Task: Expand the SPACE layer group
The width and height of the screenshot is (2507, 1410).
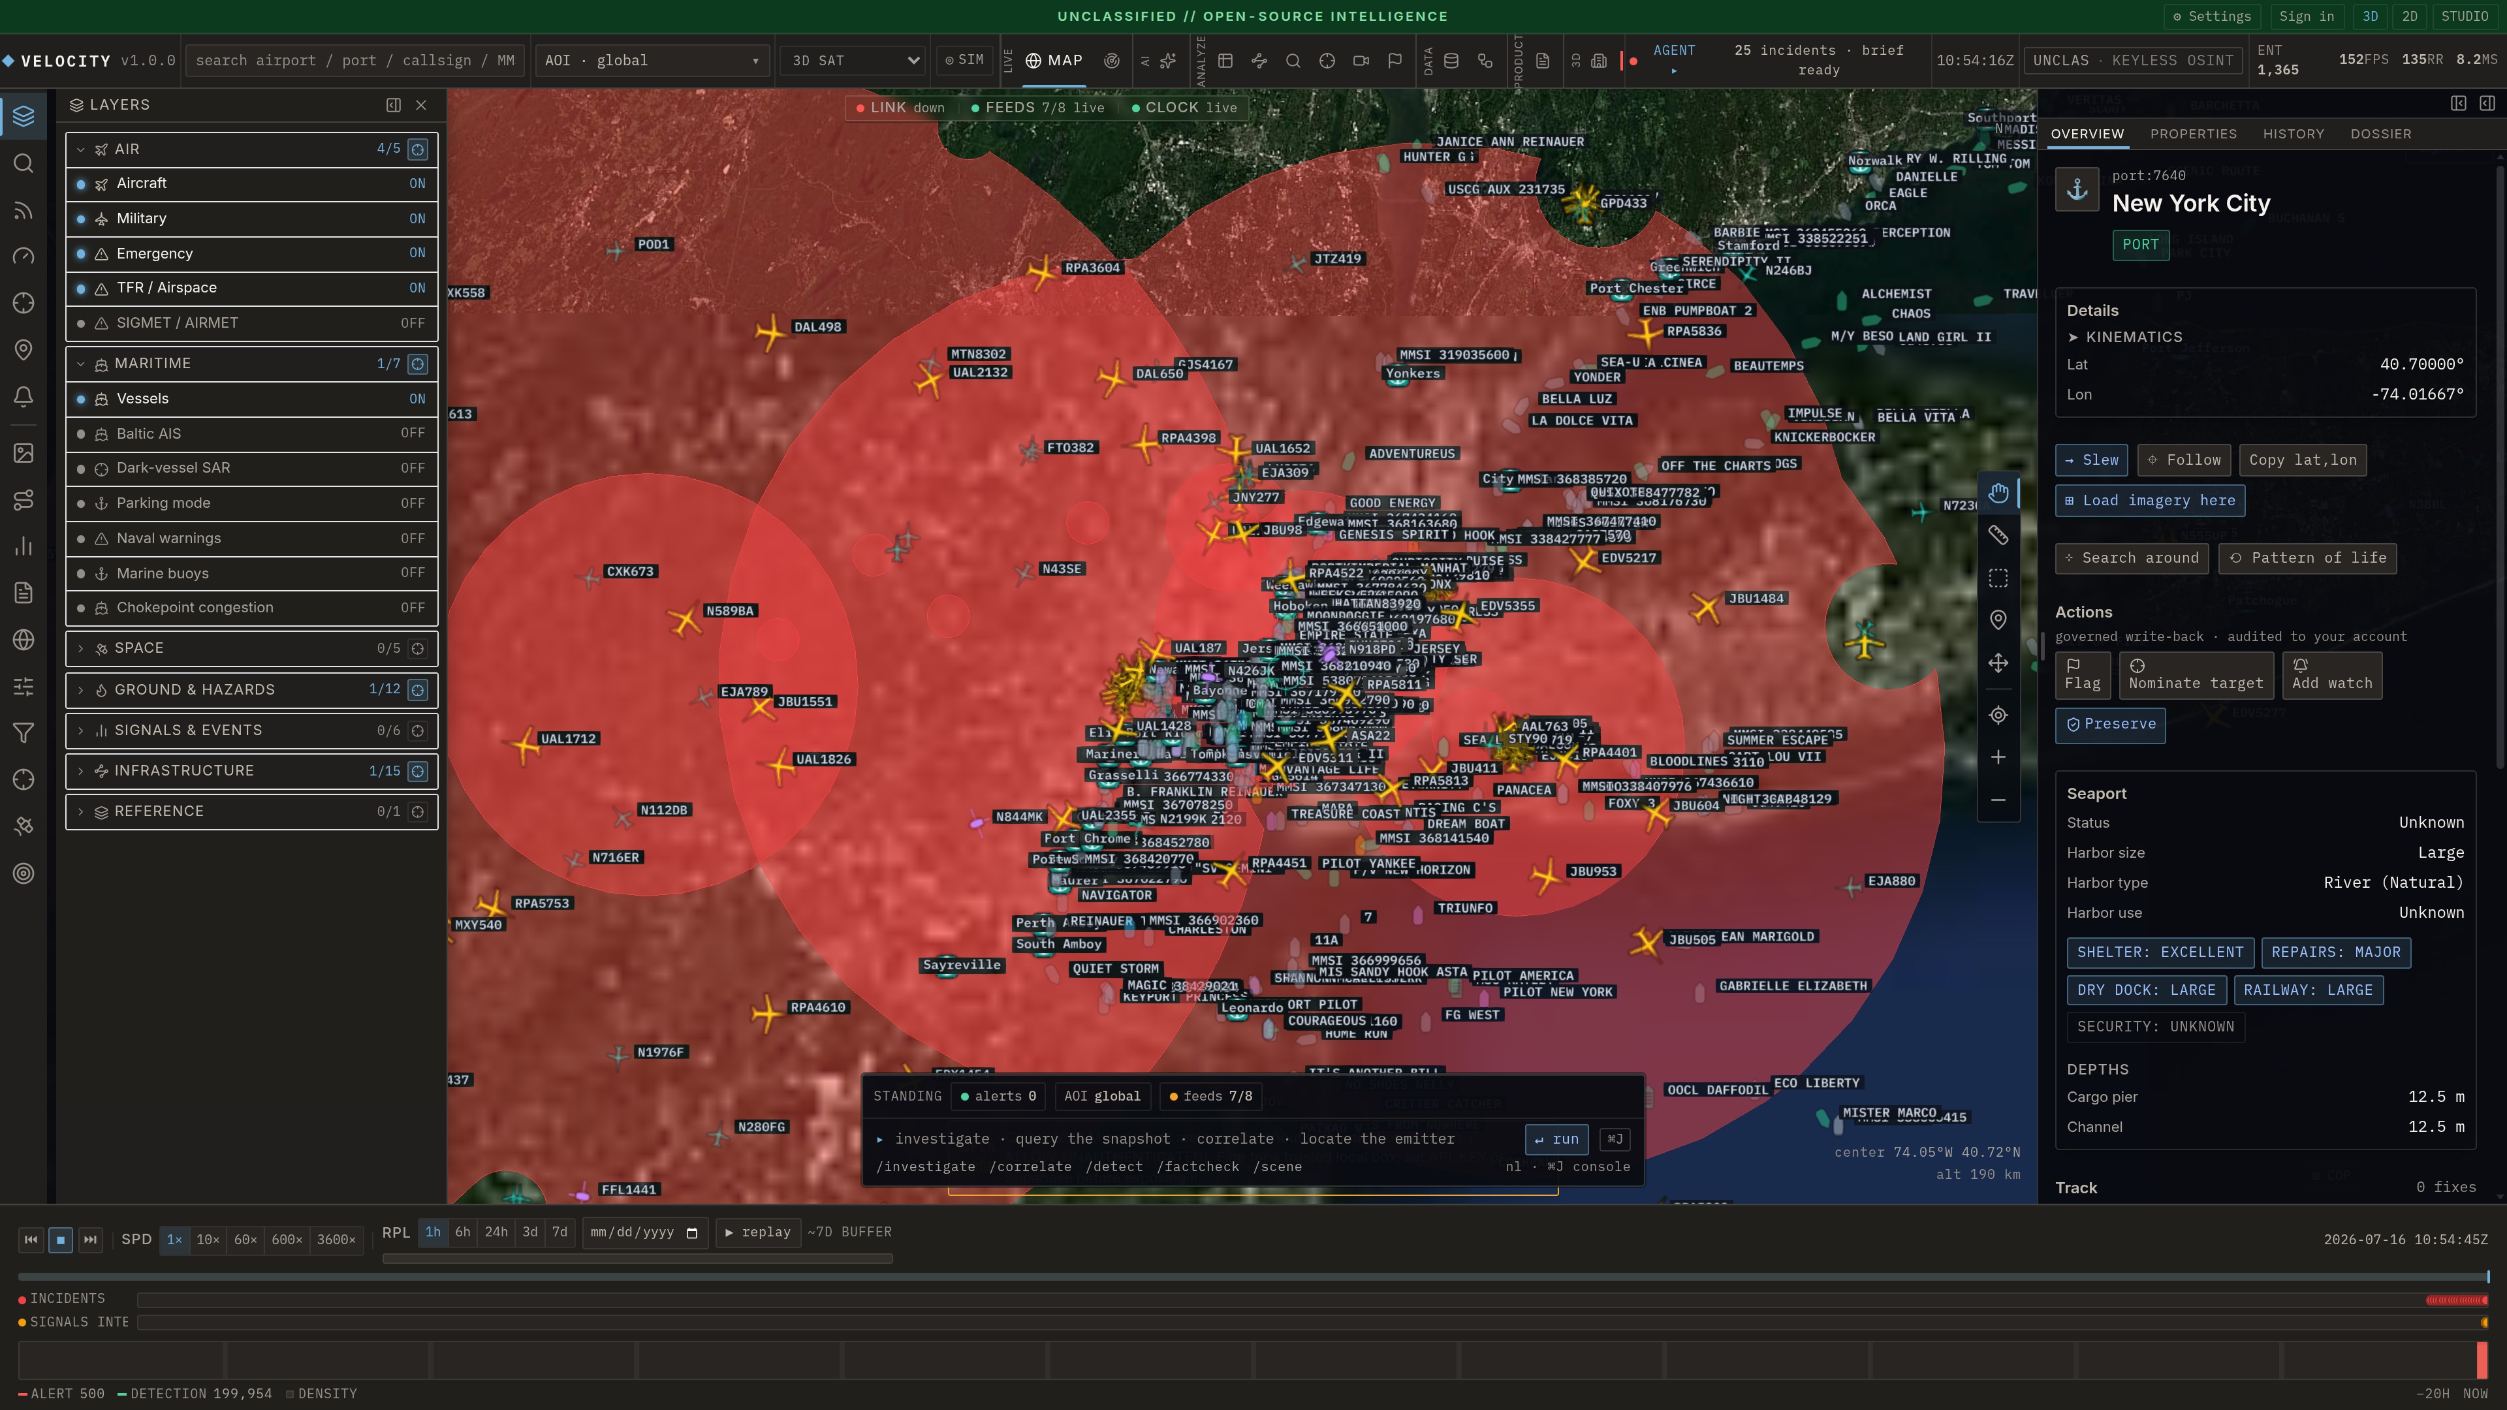Action: click(x=81, y=648)
